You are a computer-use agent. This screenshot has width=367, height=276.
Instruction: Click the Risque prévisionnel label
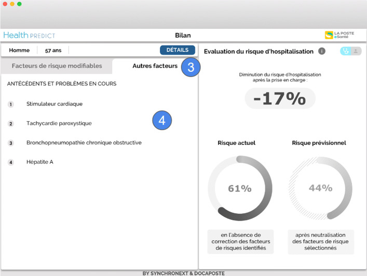tap(319, 143)
